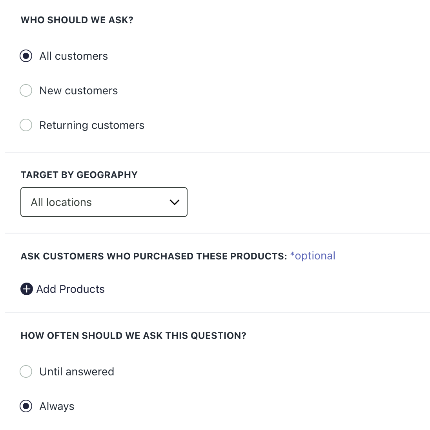Click the "All locations" text inside the combo box
The height and width of the screenshot is (430, 430).
pyautogui.click(x=61, y=202)
